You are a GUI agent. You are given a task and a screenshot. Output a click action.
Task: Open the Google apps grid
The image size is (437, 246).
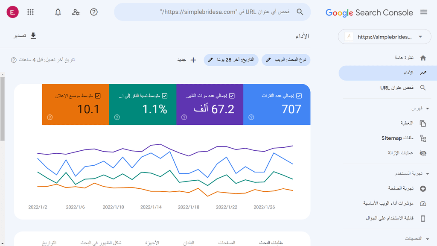click(30, 12)
